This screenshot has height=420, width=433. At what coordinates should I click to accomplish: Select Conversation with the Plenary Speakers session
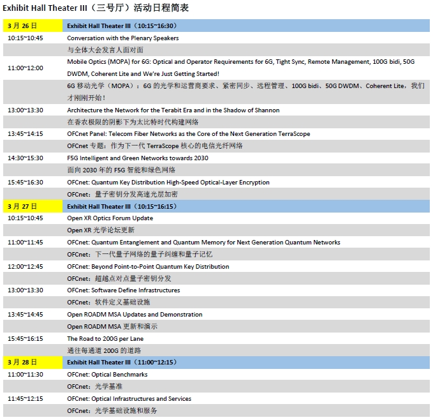[123, 38]
